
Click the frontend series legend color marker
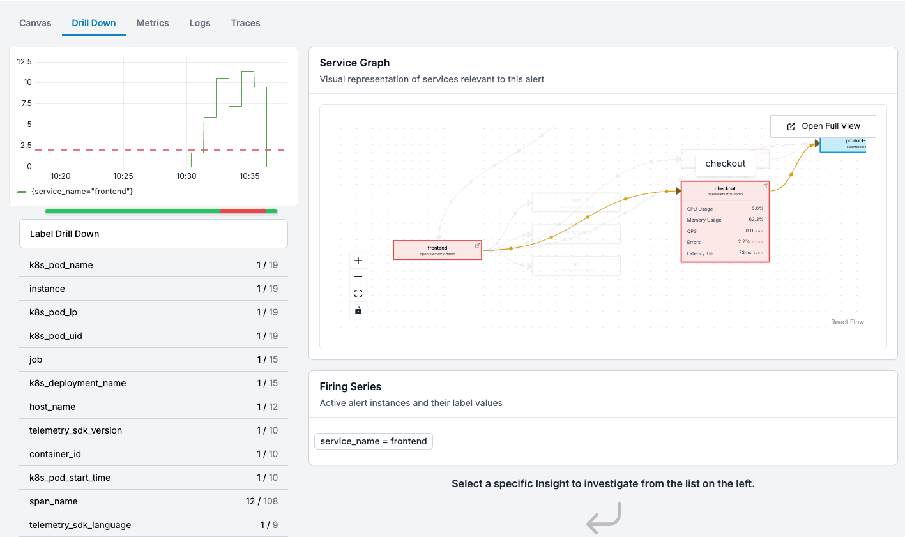22,192
